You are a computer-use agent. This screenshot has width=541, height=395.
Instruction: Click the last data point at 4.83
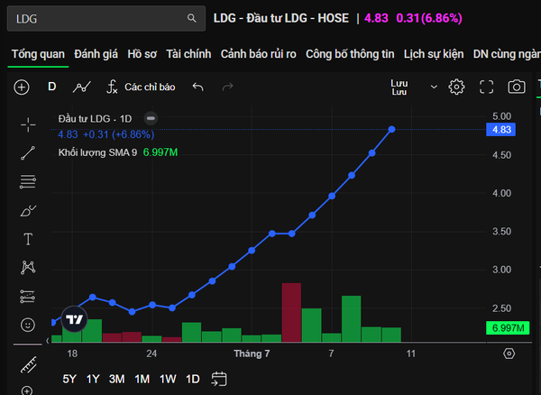[391, 129]
